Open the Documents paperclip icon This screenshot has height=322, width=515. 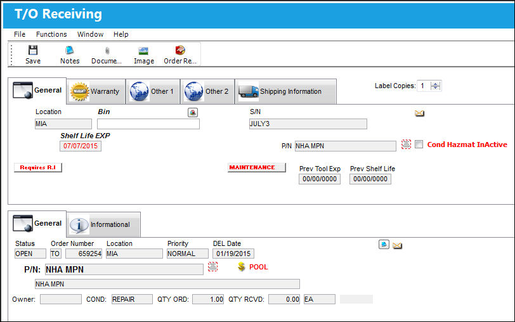107,51
